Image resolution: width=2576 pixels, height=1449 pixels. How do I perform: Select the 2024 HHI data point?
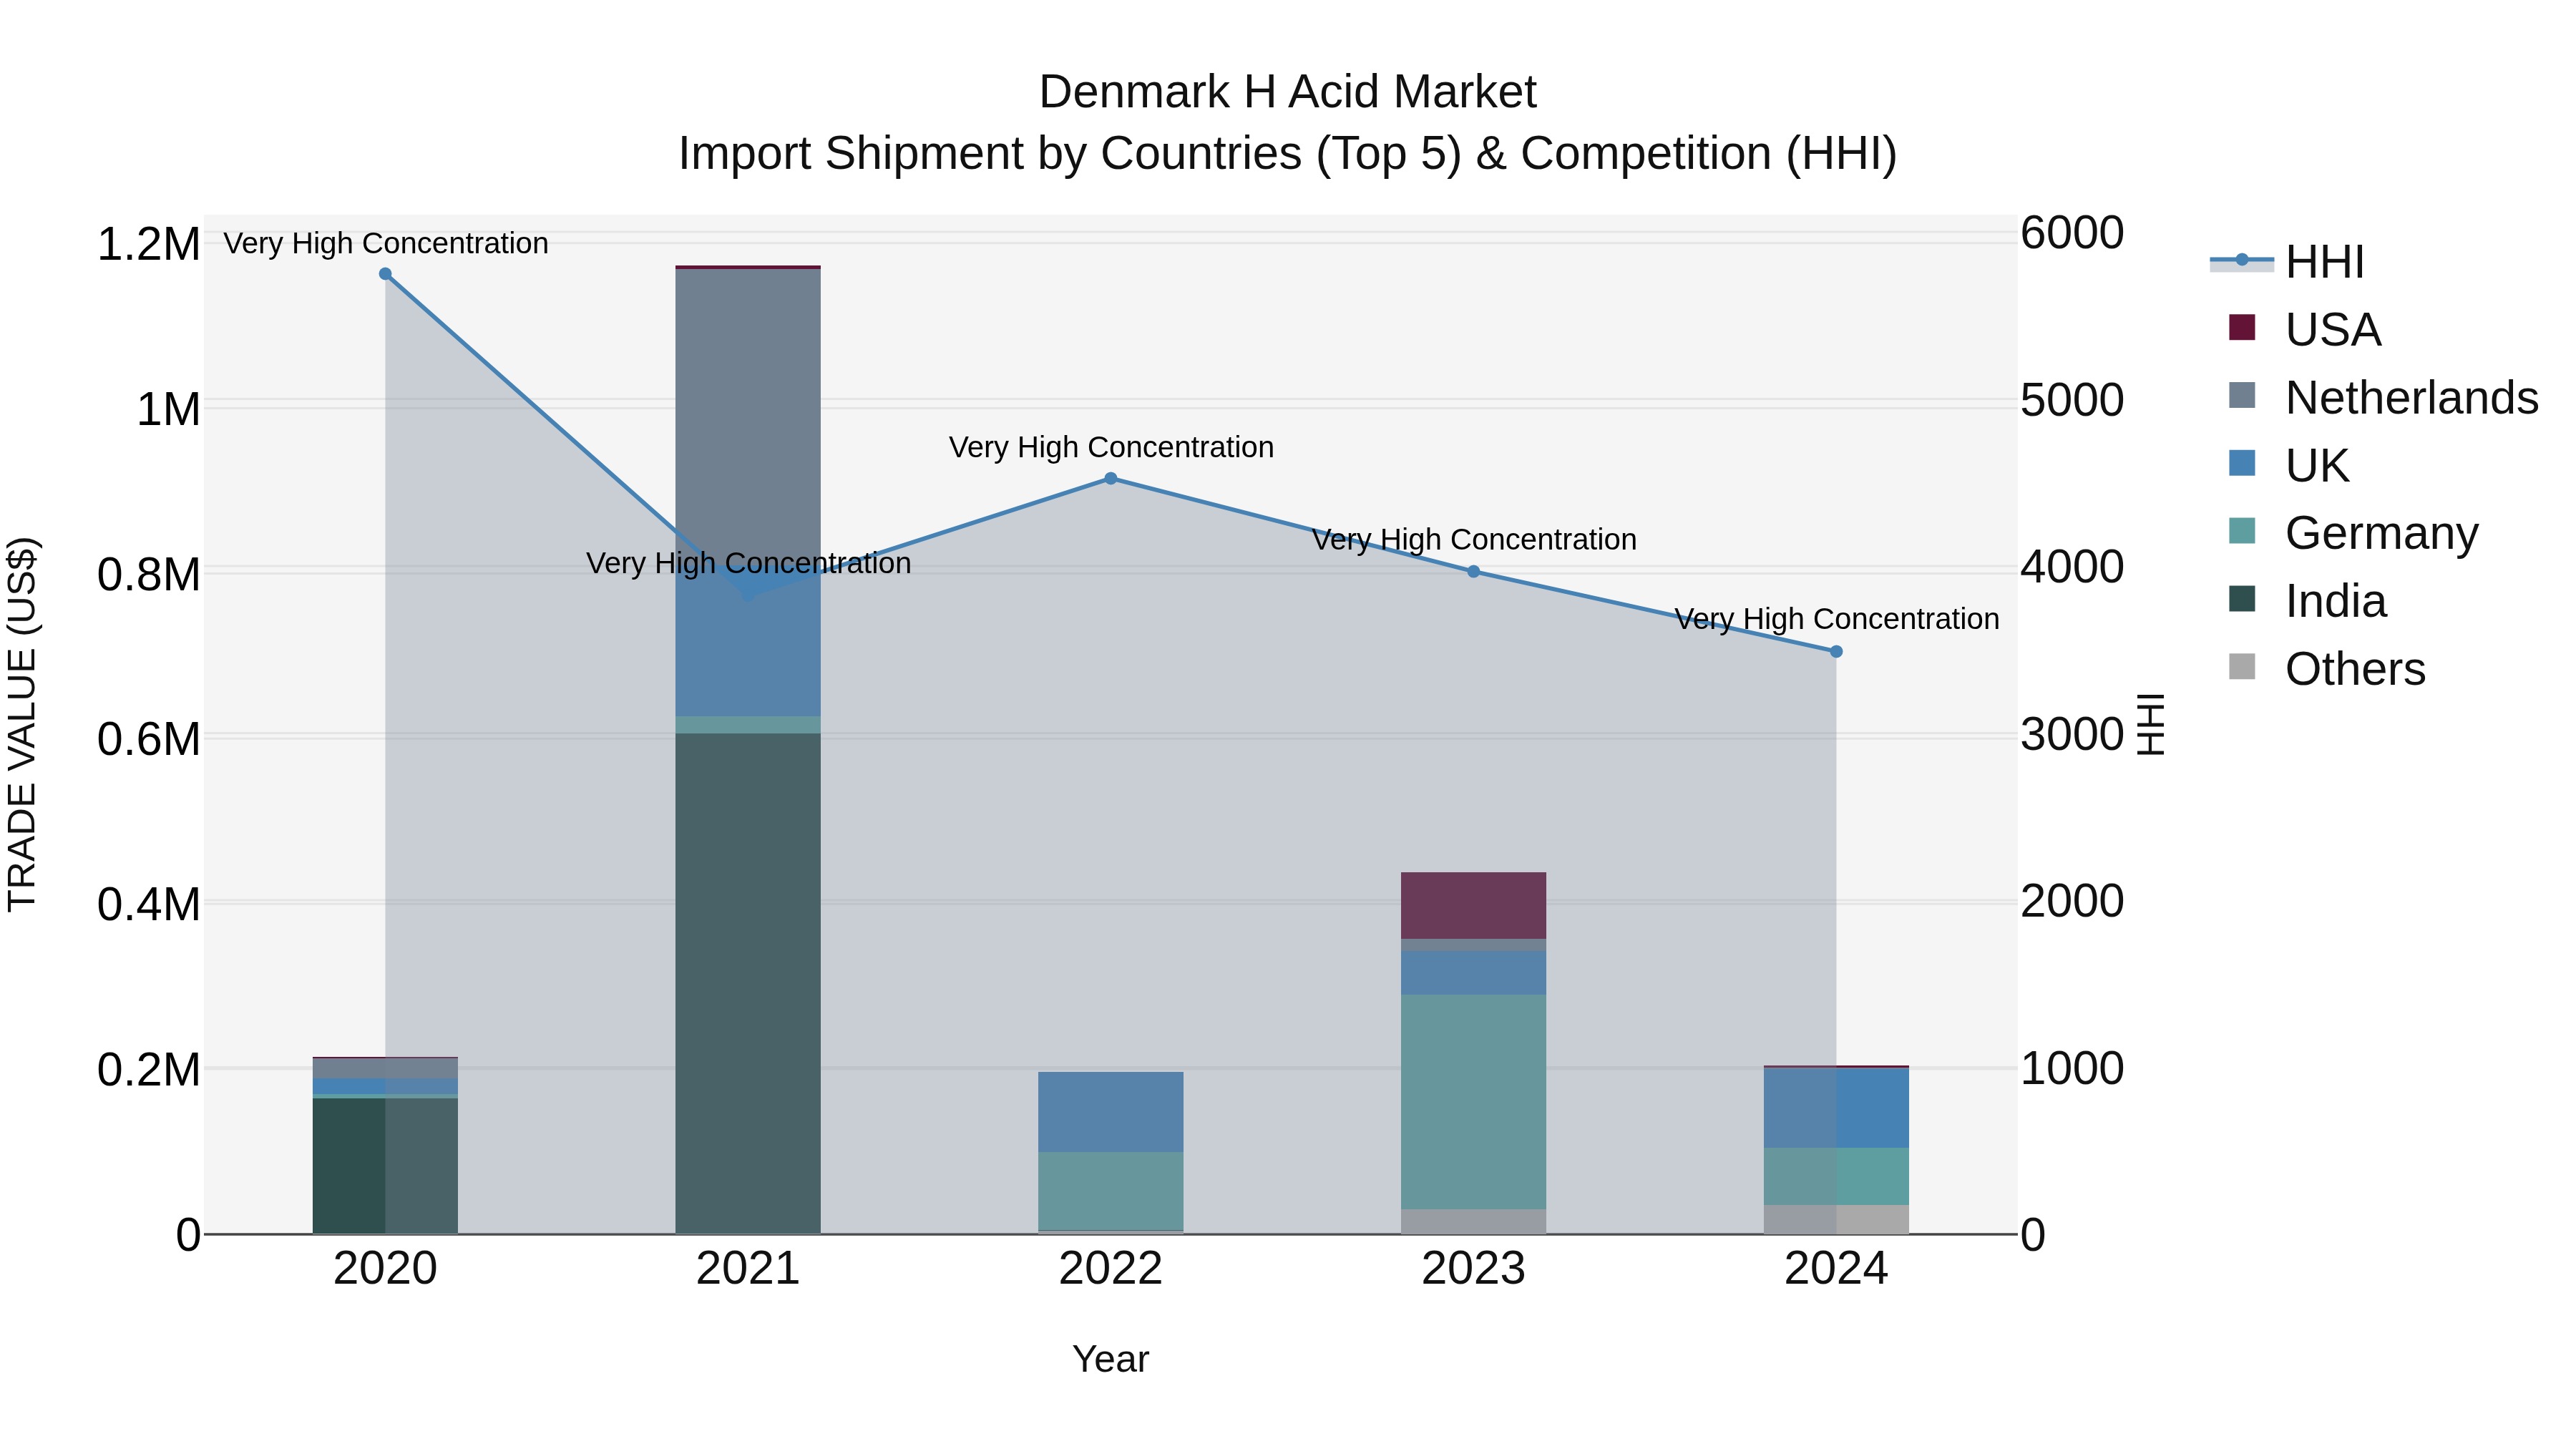(1836, 652)
